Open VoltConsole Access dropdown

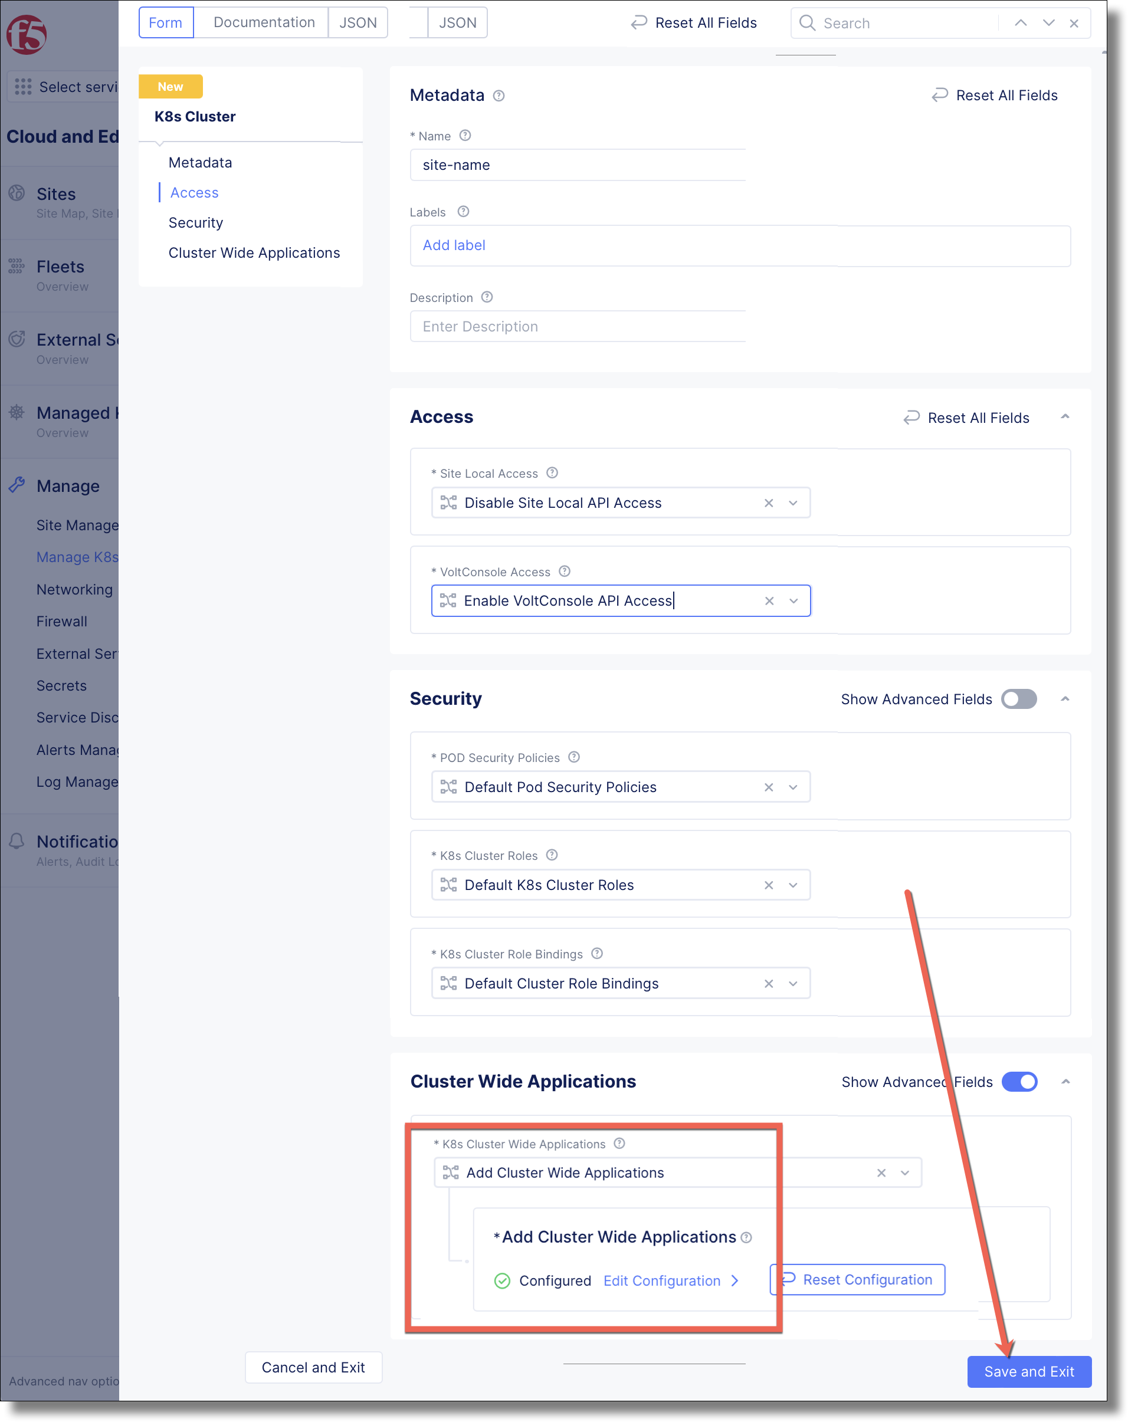(x=793, y=601)
